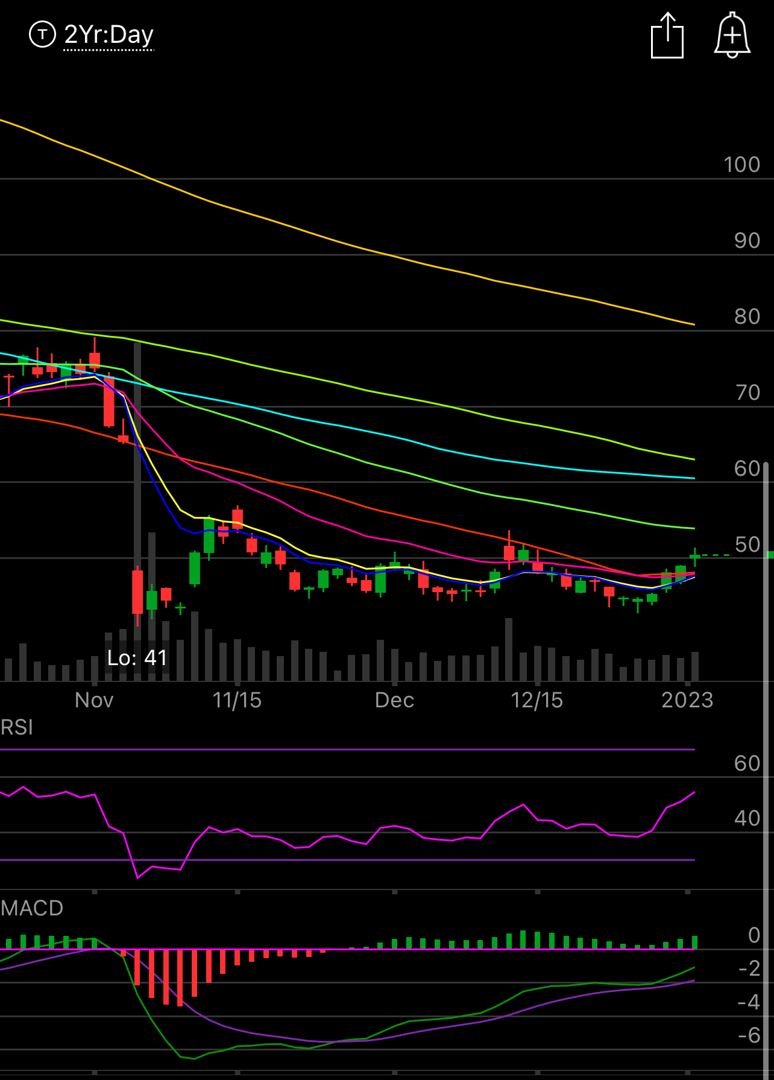Image resolution: width=774 pixels, height=1080 pixels.
Task: Tap the MACD -4 level label
Action: pos(749,1002)
